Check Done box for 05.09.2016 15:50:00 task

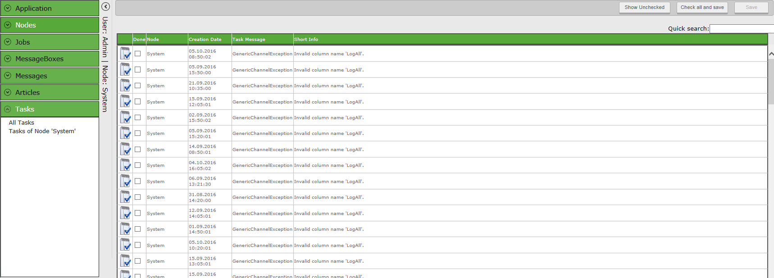coord(138,70)
